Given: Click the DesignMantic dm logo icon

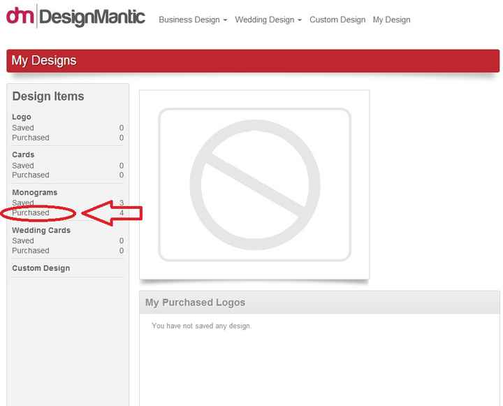Looking at the screenshot, I should [20, 16].
